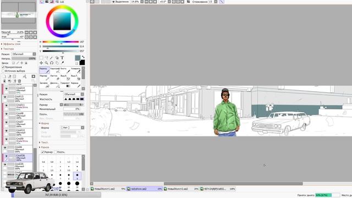Toggle the Размер checkbox above brush sizes
Viewport: 352px width, 198px height.
coord(43,152)
